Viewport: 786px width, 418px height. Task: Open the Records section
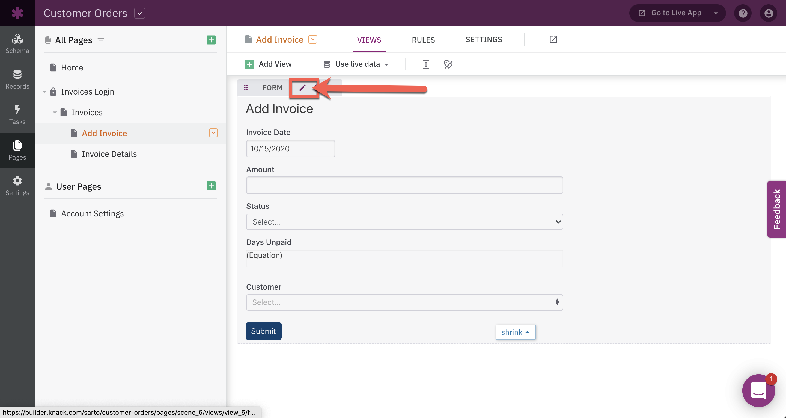click(17, 80)
